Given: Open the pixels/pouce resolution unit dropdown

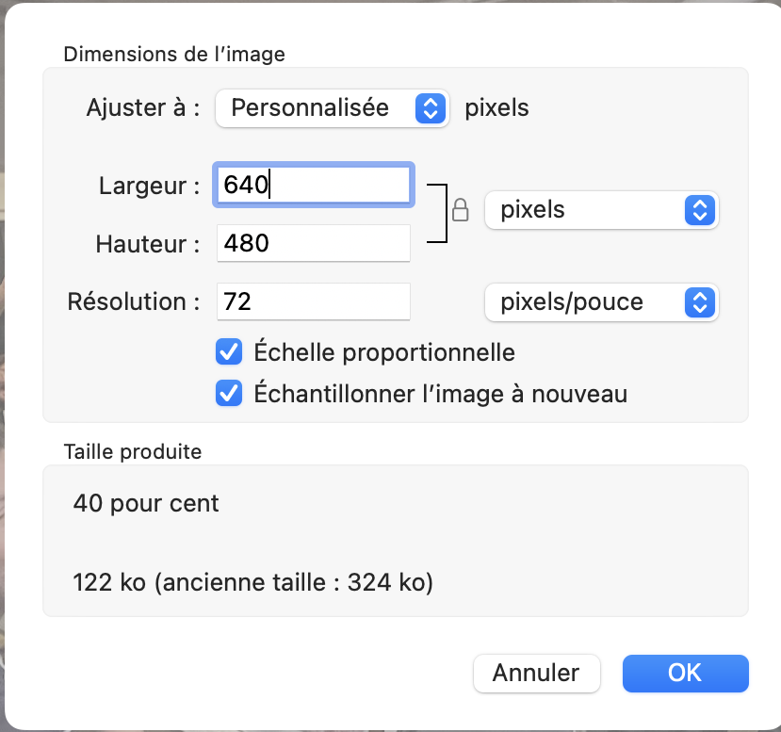Looking at the screenshot, I should tap(601, 302).
